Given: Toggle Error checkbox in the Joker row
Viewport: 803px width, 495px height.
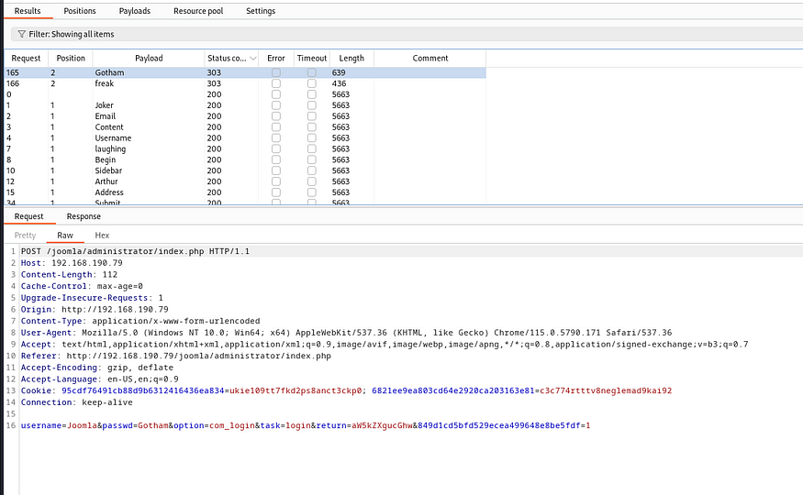Looking at the screenshot, I should [x=276, y=105].
